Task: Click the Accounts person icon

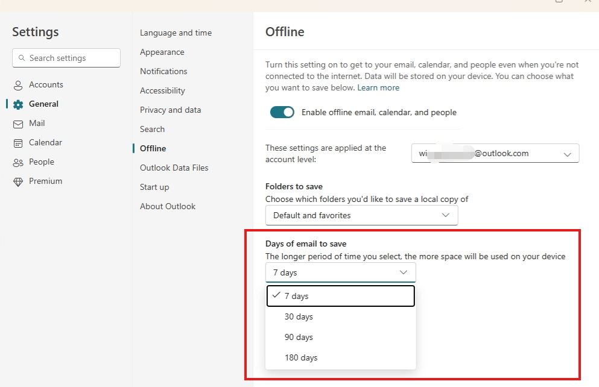Action: tap(18, 85)
